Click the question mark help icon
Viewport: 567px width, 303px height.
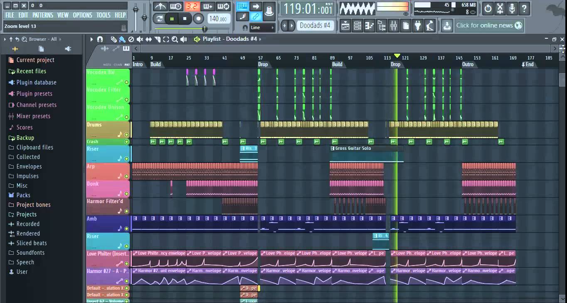tap(524, 8)
